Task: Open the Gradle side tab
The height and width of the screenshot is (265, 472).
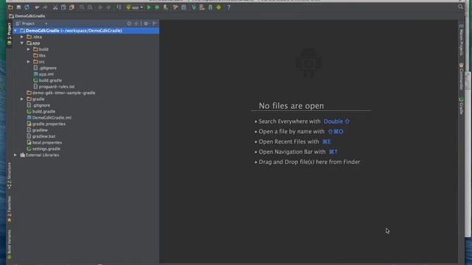Action: [461, 105]
